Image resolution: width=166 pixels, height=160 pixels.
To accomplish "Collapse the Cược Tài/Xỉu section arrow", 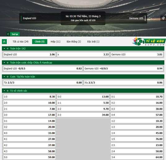I will point(4,77).
